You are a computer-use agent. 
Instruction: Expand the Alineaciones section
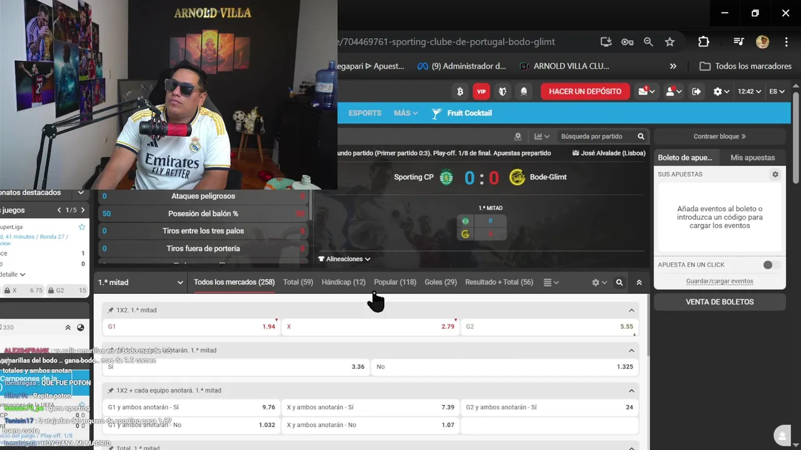(344, 259)
